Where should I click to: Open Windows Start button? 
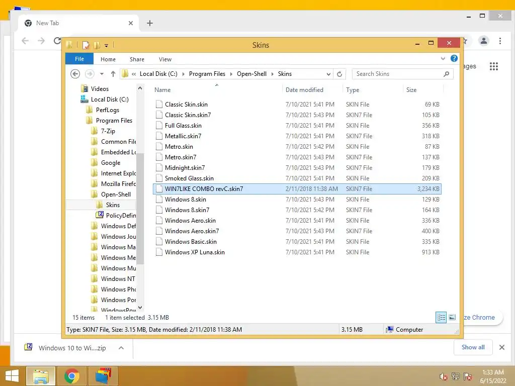(12, 376)
